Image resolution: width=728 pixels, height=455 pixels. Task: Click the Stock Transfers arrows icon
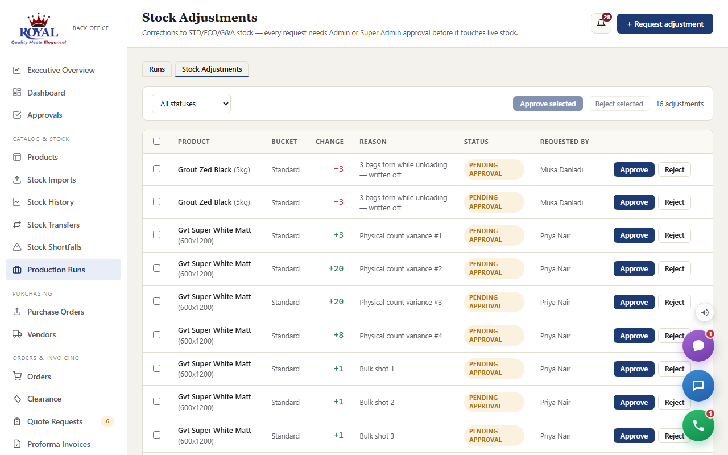[x=17, y=225]
